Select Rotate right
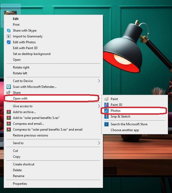 click(x=53, y=67)
